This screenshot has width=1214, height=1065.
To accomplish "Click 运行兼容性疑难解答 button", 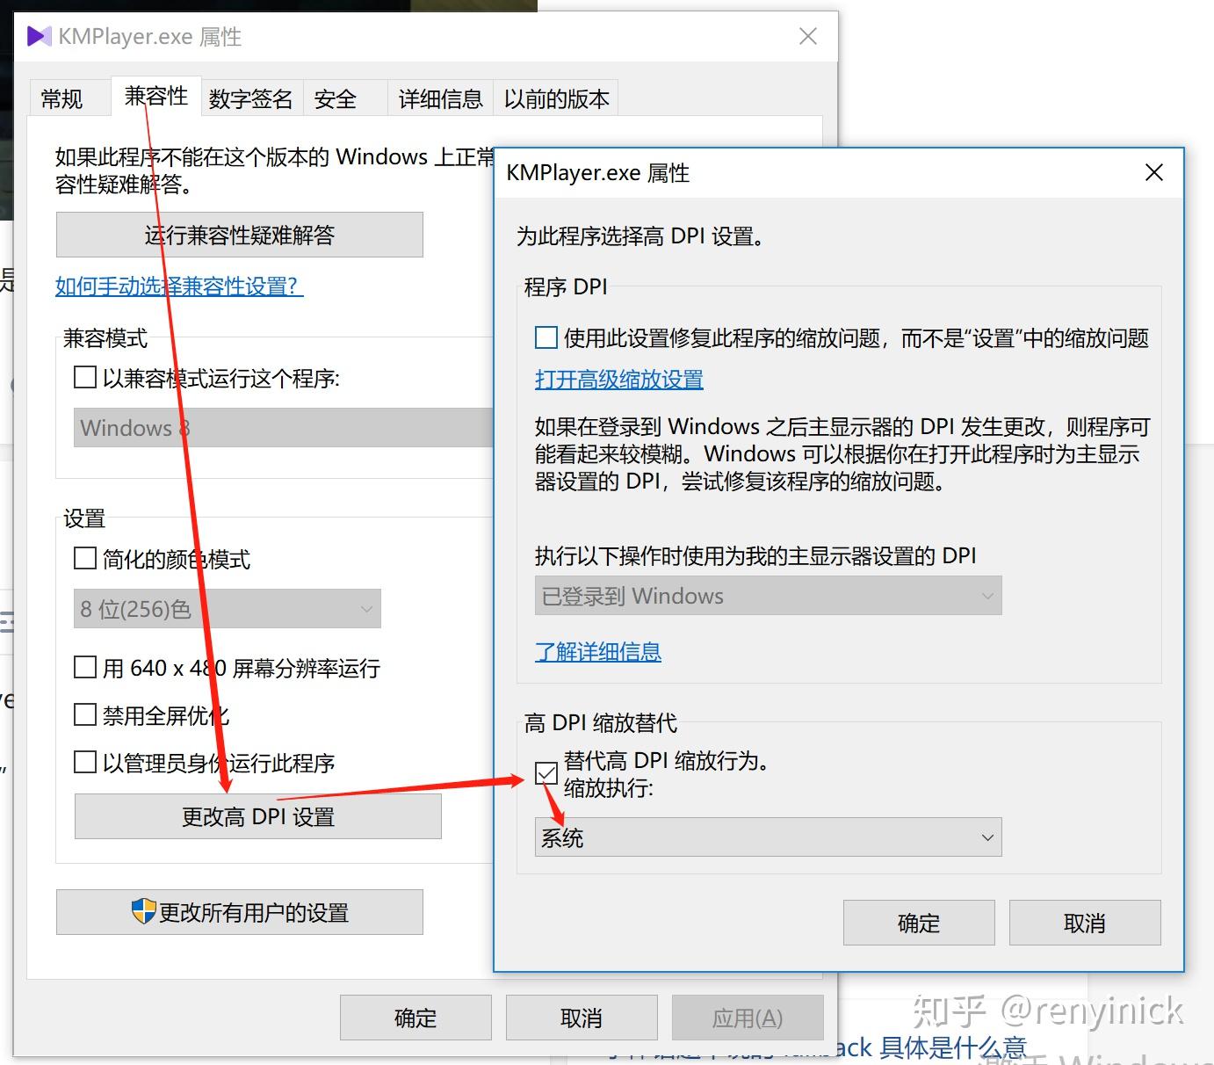I will (240, 235).
